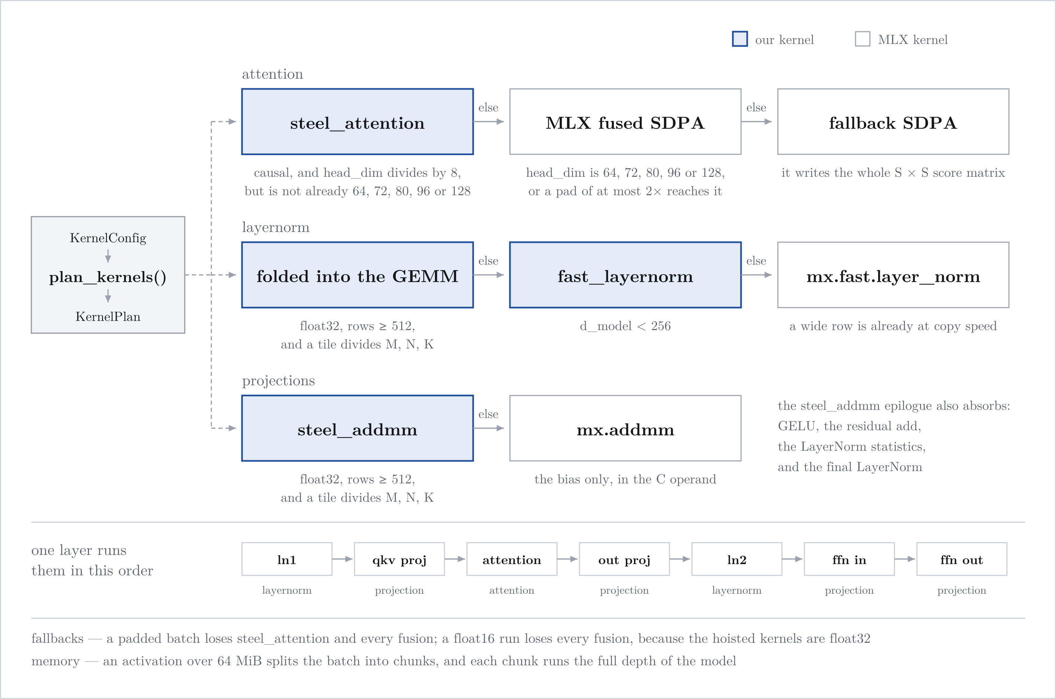Click the attention step in layer order
The height and width of the screenshot is (699, 1056).
point(512,559)
